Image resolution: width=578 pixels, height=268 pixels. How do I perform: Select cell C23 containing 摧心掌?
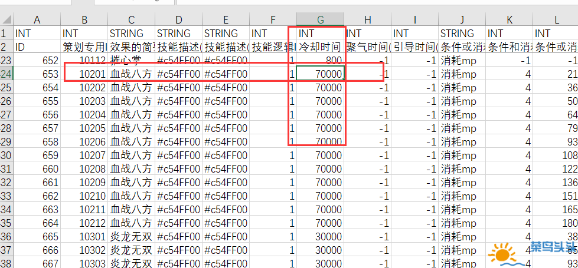click(x=131, y=60)
